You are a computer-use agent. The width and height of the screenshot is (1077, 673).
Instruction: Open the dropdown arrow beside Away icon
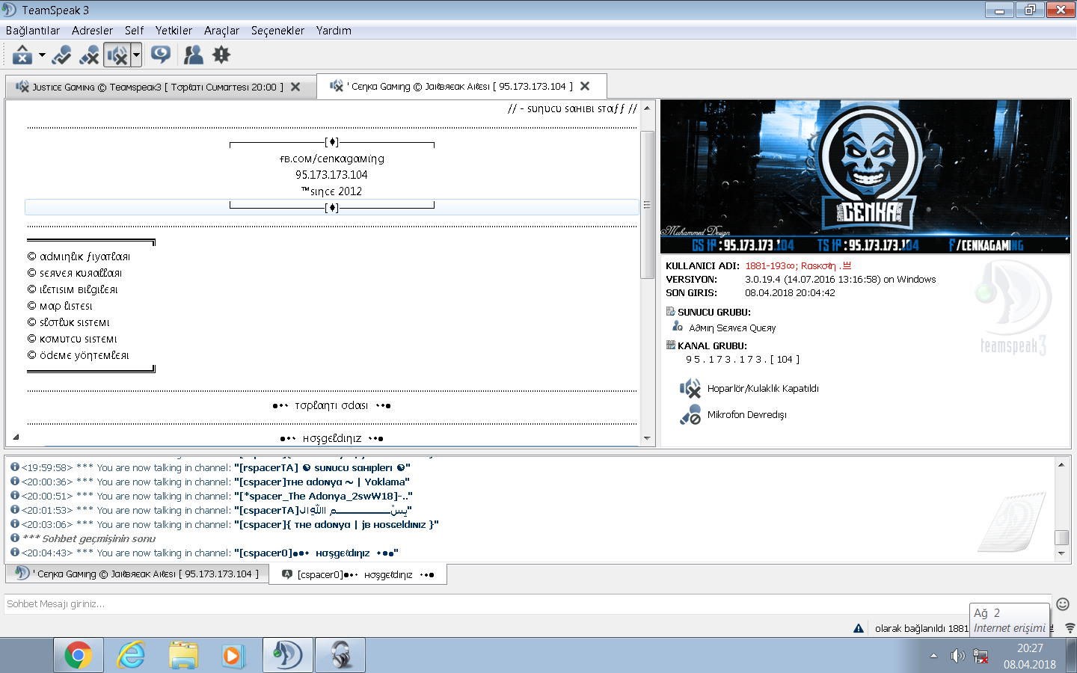coord(42,55)
